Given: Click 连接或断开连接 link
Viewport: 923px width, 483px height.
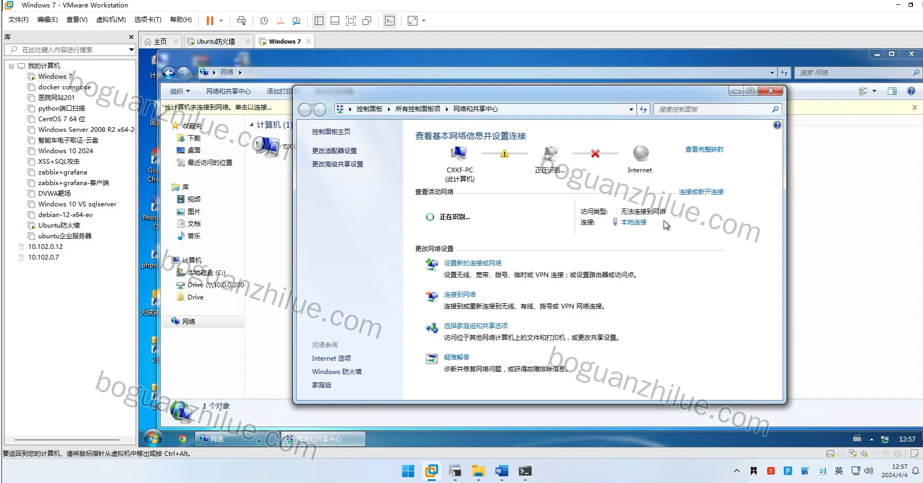Looking at the screenshot, I should click(x=701, y=192).
